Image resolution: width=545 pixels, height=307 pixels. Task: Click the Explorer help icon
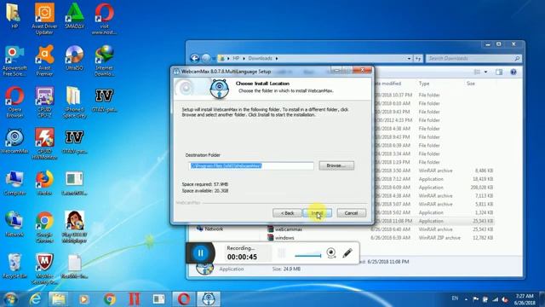coord(513,72)
